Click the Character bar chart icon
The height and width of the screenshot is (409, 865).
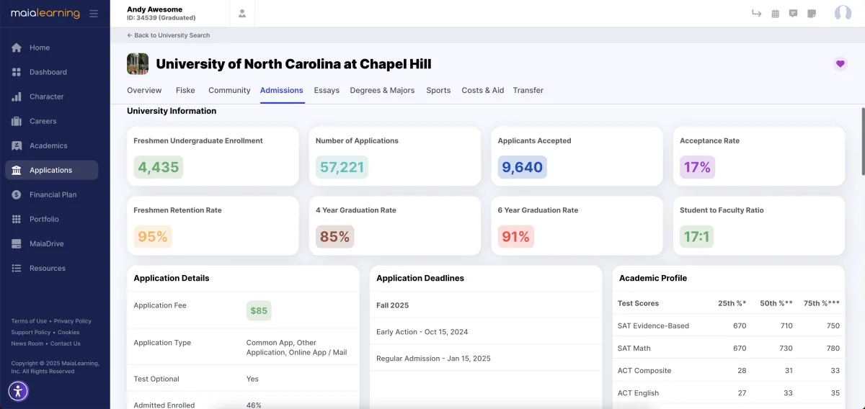[17, 96]
